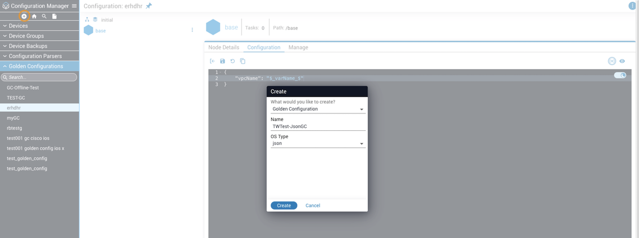Expand the Devices section

39,26
